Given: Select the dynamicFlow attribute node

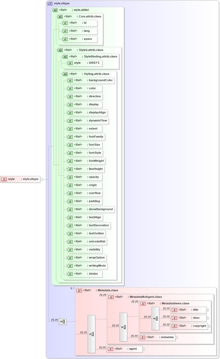Looking at the screenshot, I should tap(88, 121).
